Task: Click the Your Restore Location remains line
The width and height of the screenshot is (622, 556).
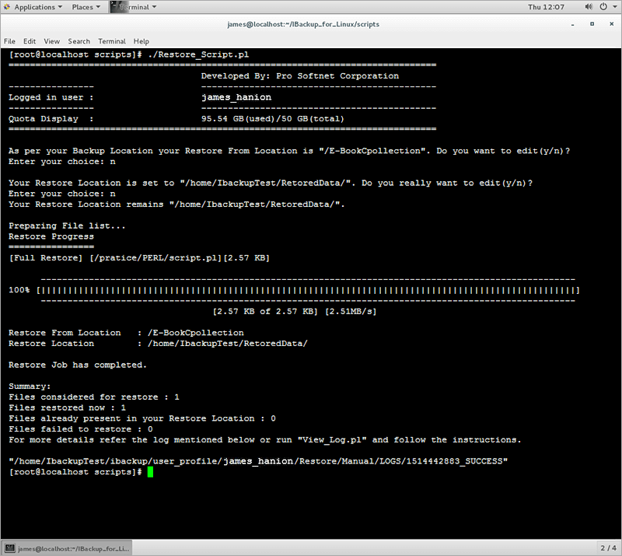Action: pos(177,205)
